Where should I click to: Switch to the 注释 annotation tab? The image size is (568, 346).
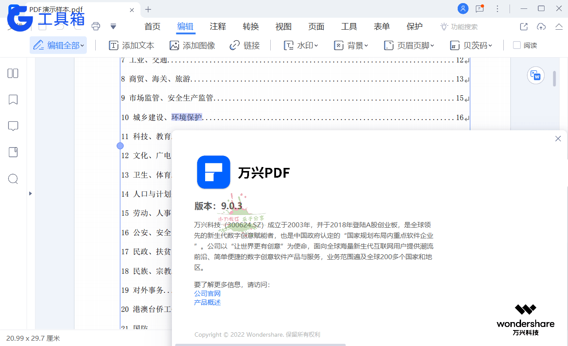tap(218, 27)
